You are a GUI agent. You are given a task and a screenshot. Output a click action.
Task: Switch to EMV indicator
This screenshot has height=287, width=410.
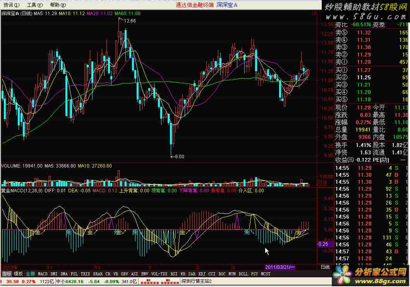[144, 274]
